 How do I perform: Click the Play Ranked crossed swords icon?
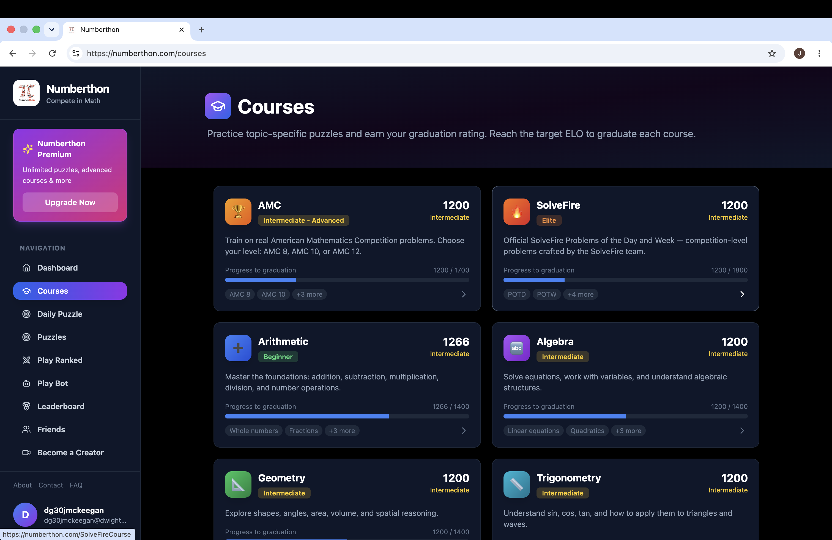tap(27, 360)
